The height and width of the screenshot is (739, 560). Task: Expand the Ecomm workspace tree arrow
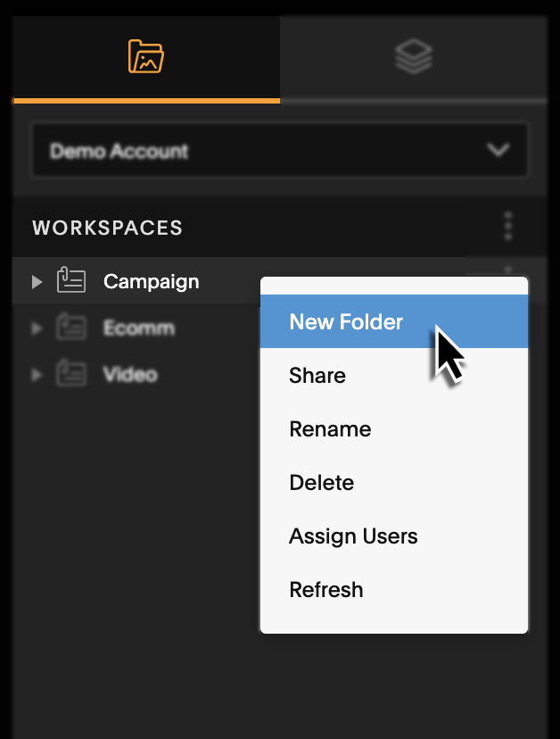coord(37,328)
